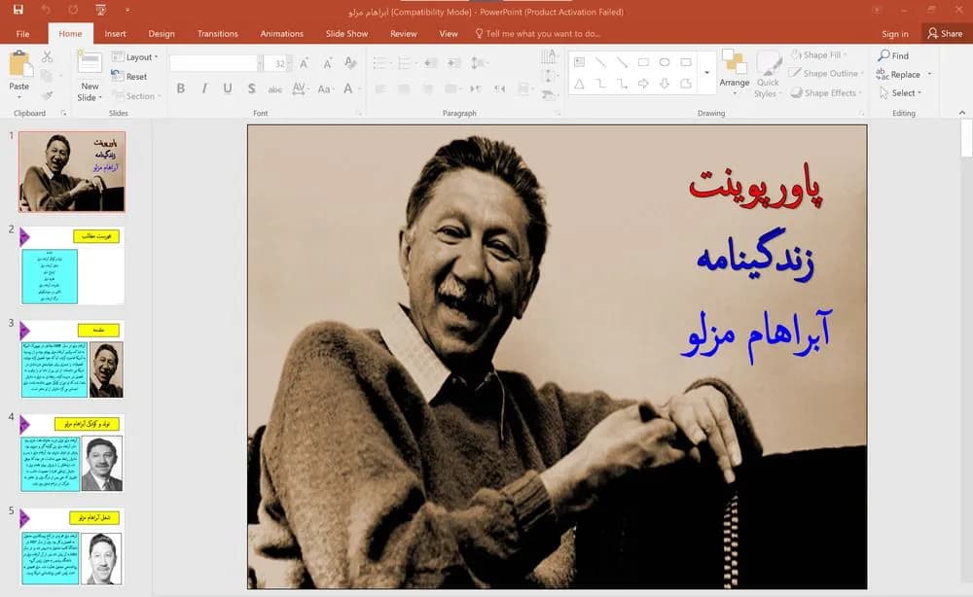Click the Font Color A icon
Image resolution: width=973 pixels, height=597 pixels.
[348, 88]
